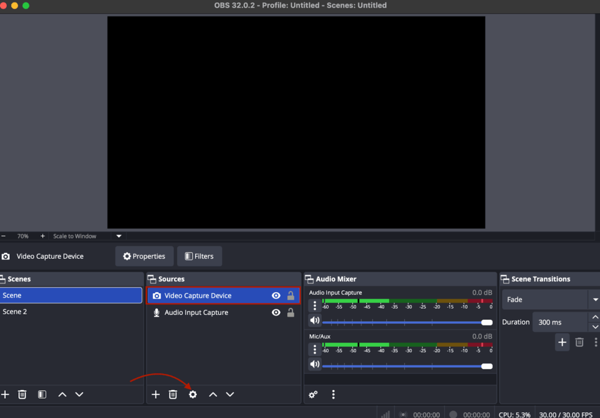This screenshot has height=418, width=600.
Task: Add a new source with plus icon
Action: (156, 395)
